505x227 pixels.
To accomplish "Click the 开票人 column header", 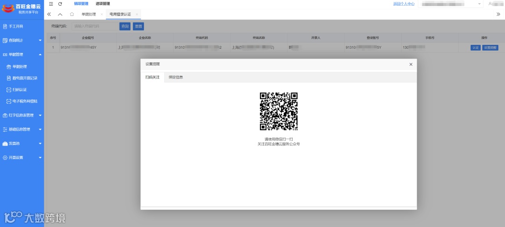I will coord(316,38).
